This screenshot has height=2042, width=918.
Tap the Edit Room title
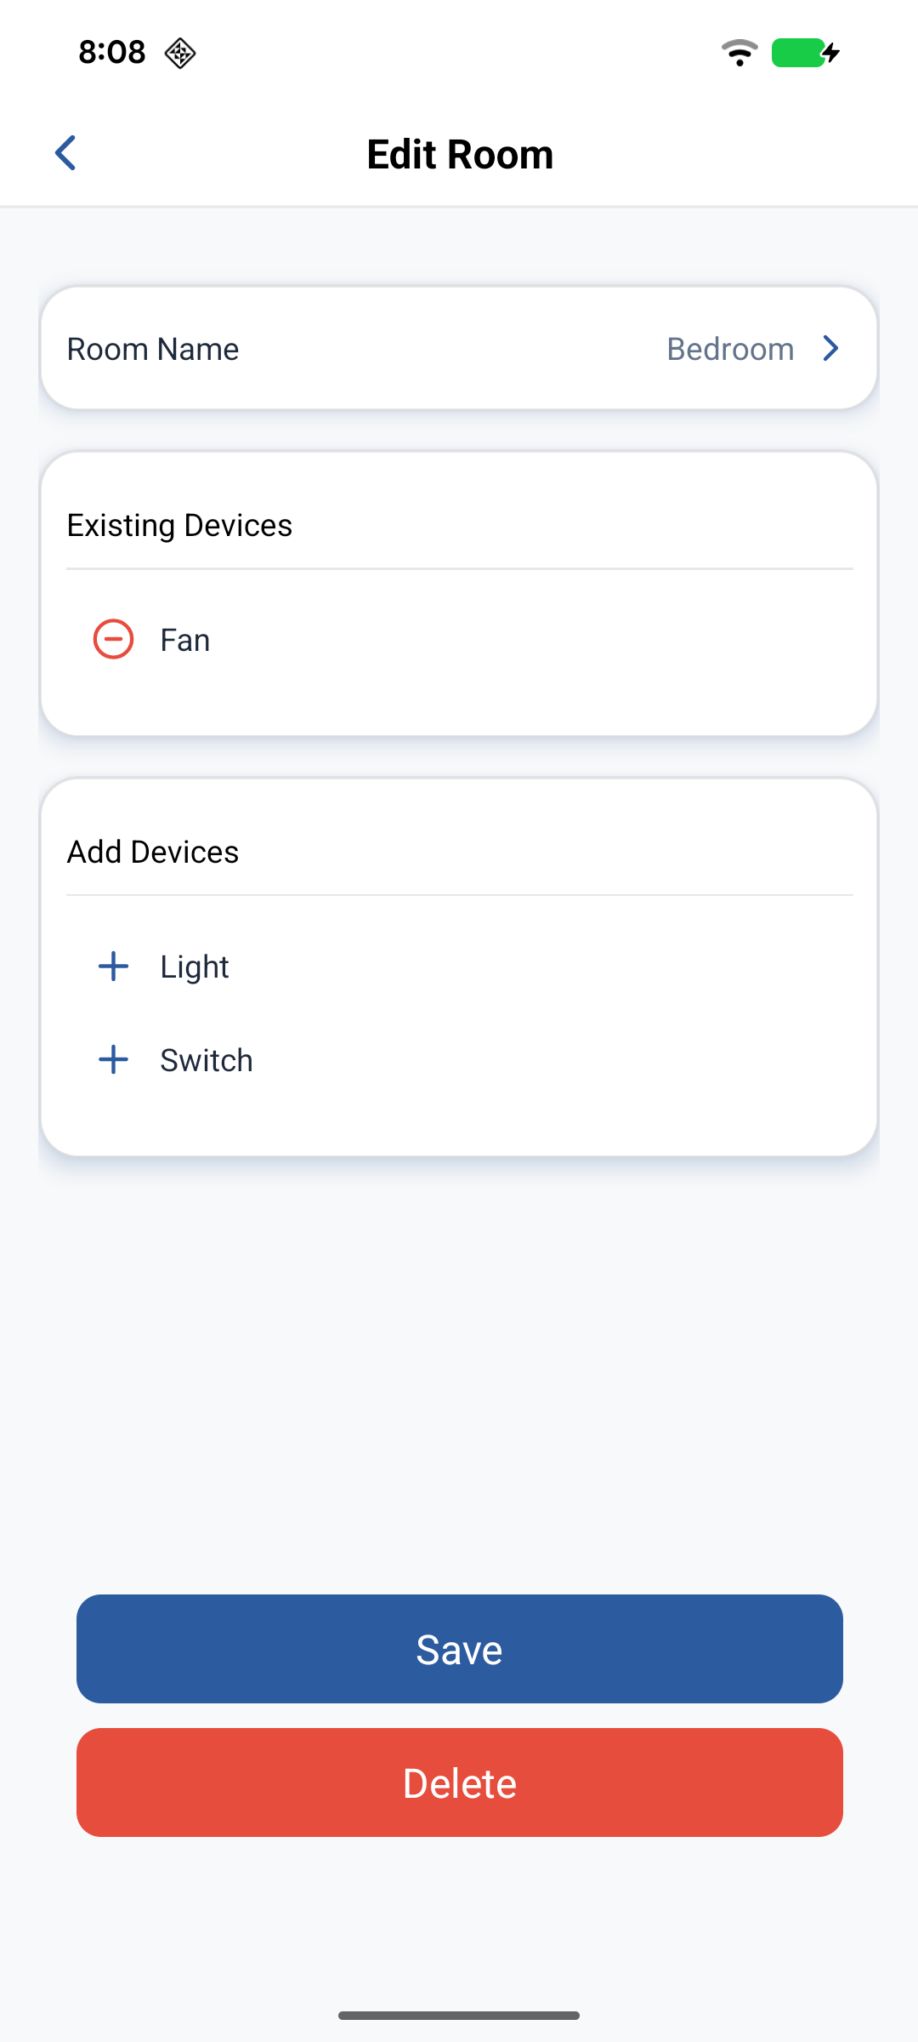point(460,155)
